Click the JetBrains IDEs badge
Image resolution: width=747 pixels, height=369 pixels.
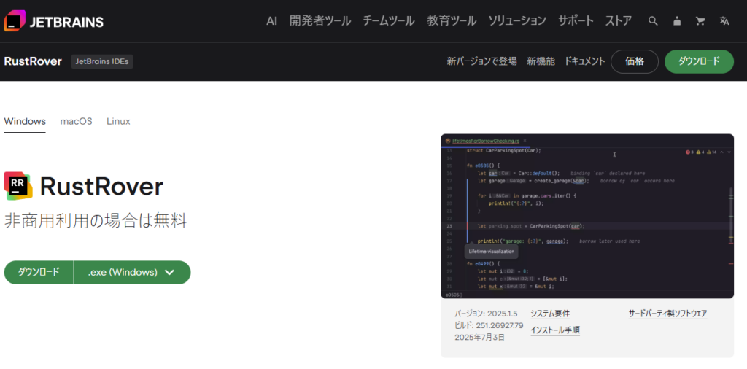pos(102,61)
